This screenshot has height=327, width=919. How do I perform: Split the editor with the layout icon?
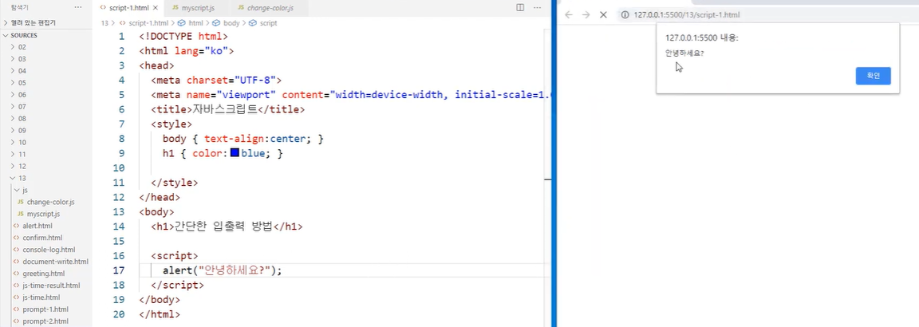(520, 8)
